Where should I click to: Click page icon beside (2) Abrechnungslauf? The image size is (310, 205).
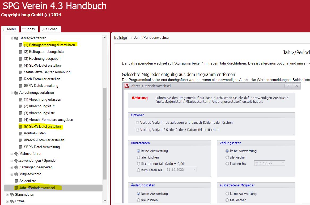coord(21,106)
